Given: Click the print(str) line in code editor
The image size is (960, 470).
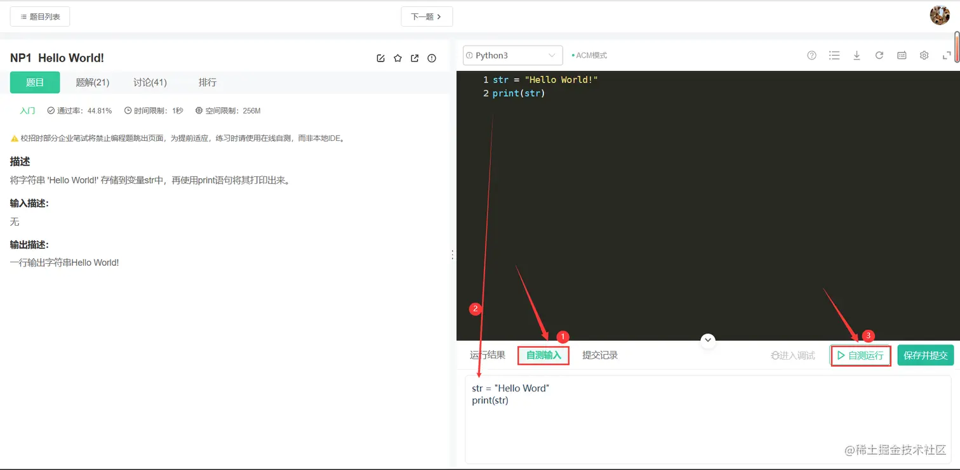Looking at the screenshot, I should [x=519, y=93].
